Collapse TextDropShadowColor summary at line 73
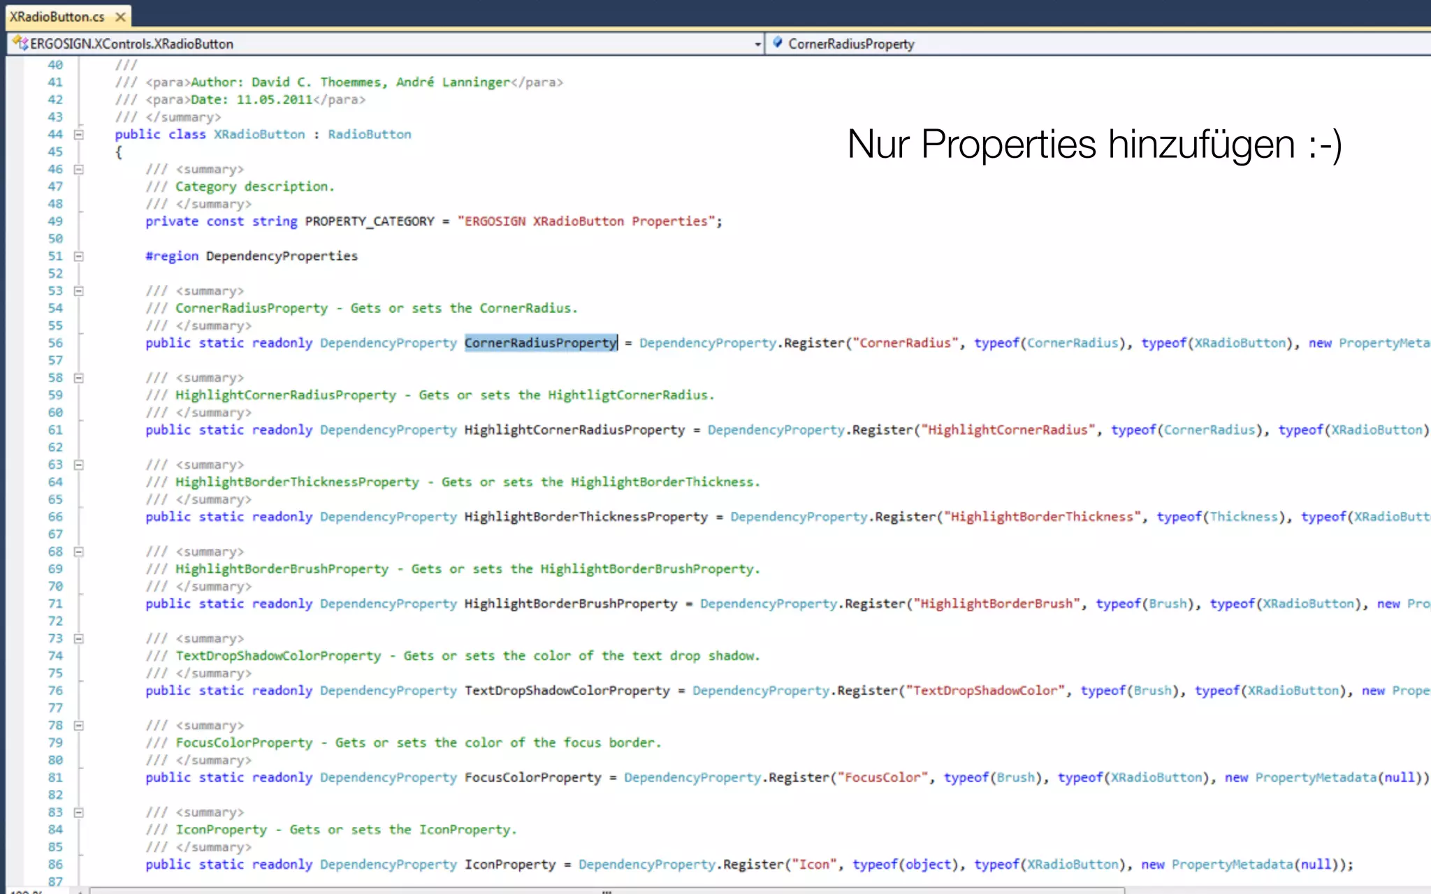 click(79, 638)
